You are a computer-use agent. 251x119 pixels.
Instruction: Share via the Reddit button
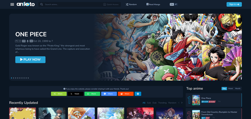pyautogui.click(x=126, y=94)
